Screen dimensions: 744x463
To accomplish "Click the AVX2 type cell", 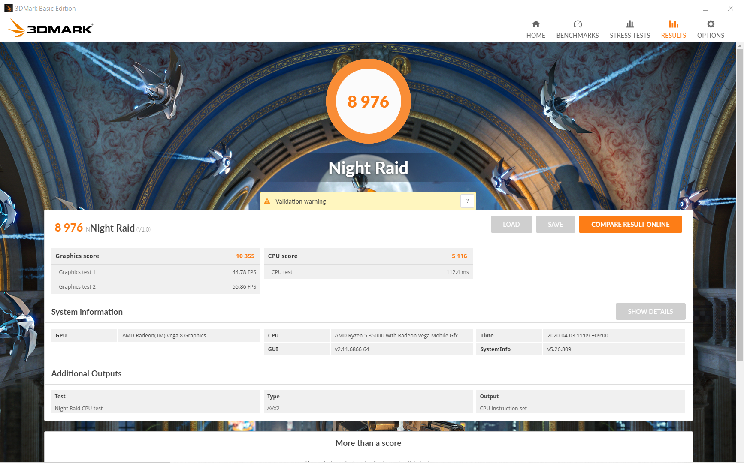I will pyautogui.click(x=368, y=408).
